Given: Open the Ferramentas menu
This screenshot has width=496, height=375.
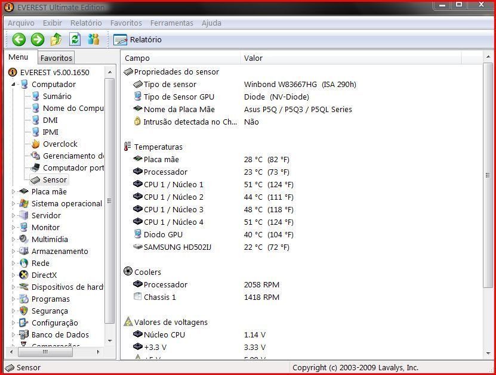Looking at the screenshot, I should tap(172, 23).
